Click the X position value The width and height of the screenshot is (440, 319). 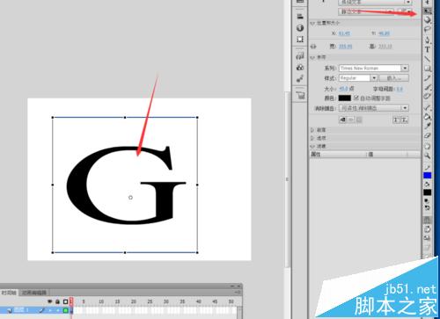click(x=344, y=33)
